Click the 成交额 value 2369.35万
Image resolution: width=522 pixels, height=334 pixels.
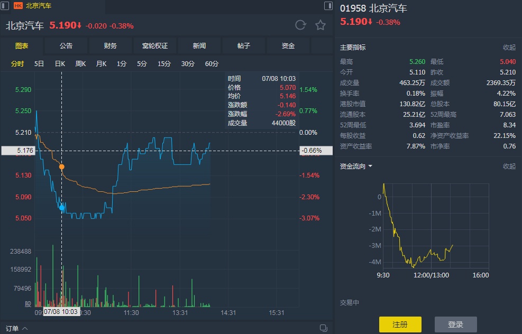pyautogui.click(x=501, y=82)
